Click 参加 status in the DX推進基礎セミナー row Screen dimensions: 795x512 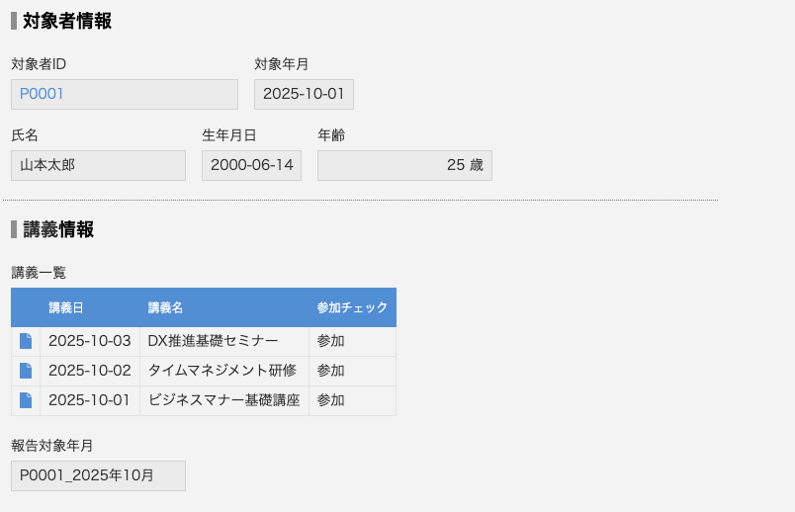click(331, 341)
